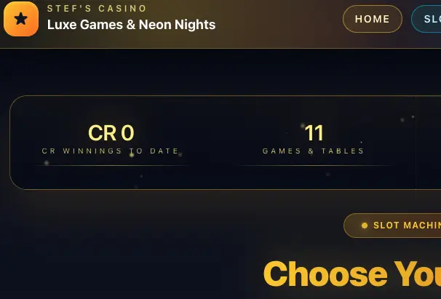Click the 11 games count number
The width and height of the screenshot is (441, 299).
(314, 133)
